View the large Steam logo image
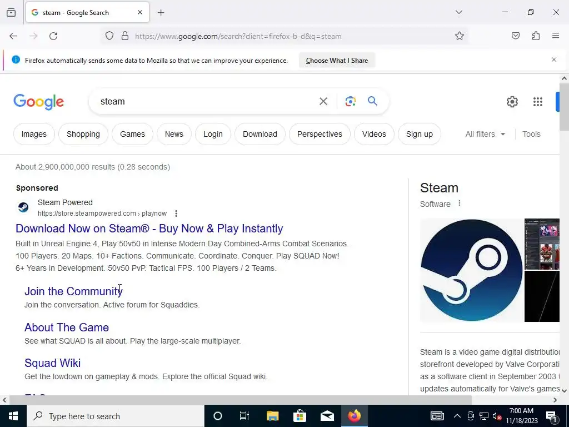The height and width of the screenshot is (427, 569). pyautogui.click(x=471, y=270)
